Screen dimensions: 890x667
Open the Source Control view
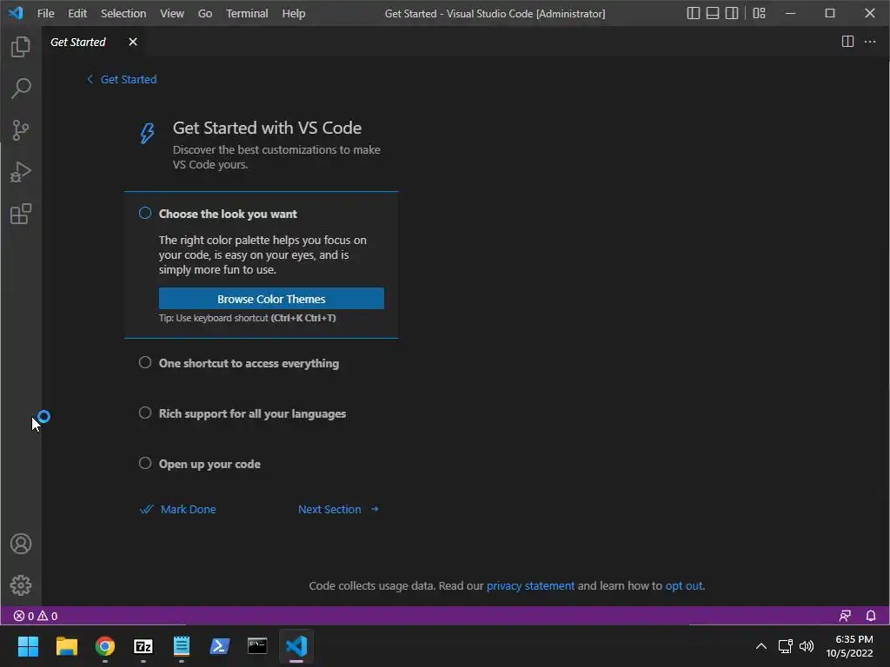click(x=21, y=130)
